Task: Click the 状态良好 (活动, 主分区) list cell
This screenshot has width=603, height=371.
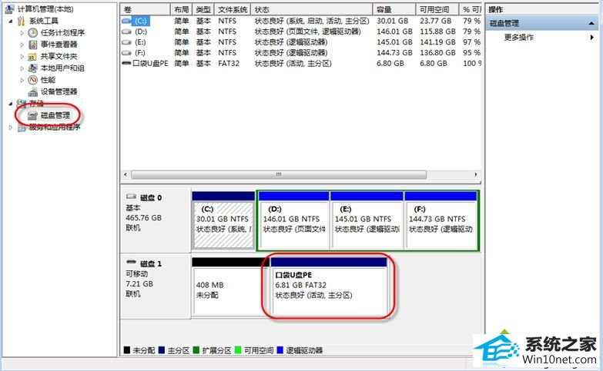Action: coord(293,63)
